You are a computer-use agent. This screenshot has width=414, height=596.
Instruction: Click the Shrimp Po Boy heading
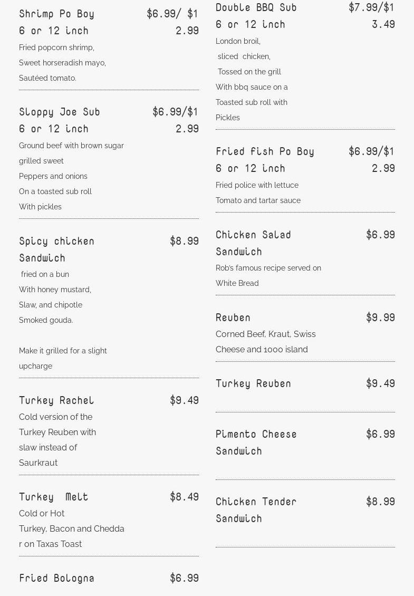coord(56,14)
